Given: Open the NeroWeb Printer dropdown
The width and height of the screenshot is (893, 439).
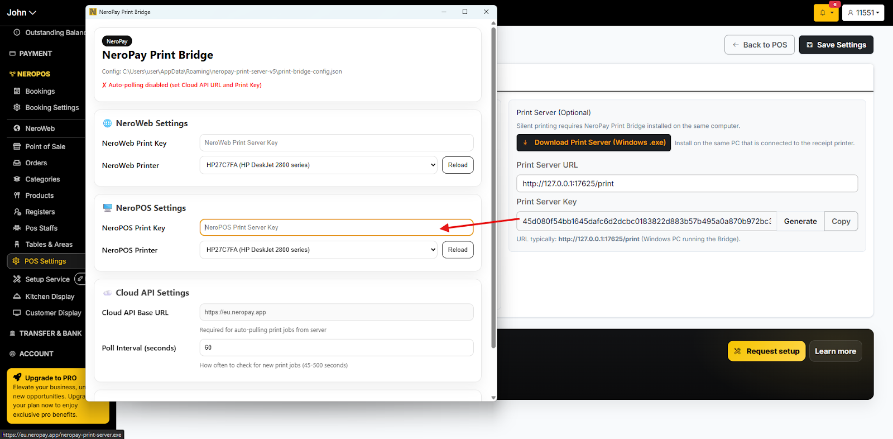Looking at the screenshot, I should point(318,165).
